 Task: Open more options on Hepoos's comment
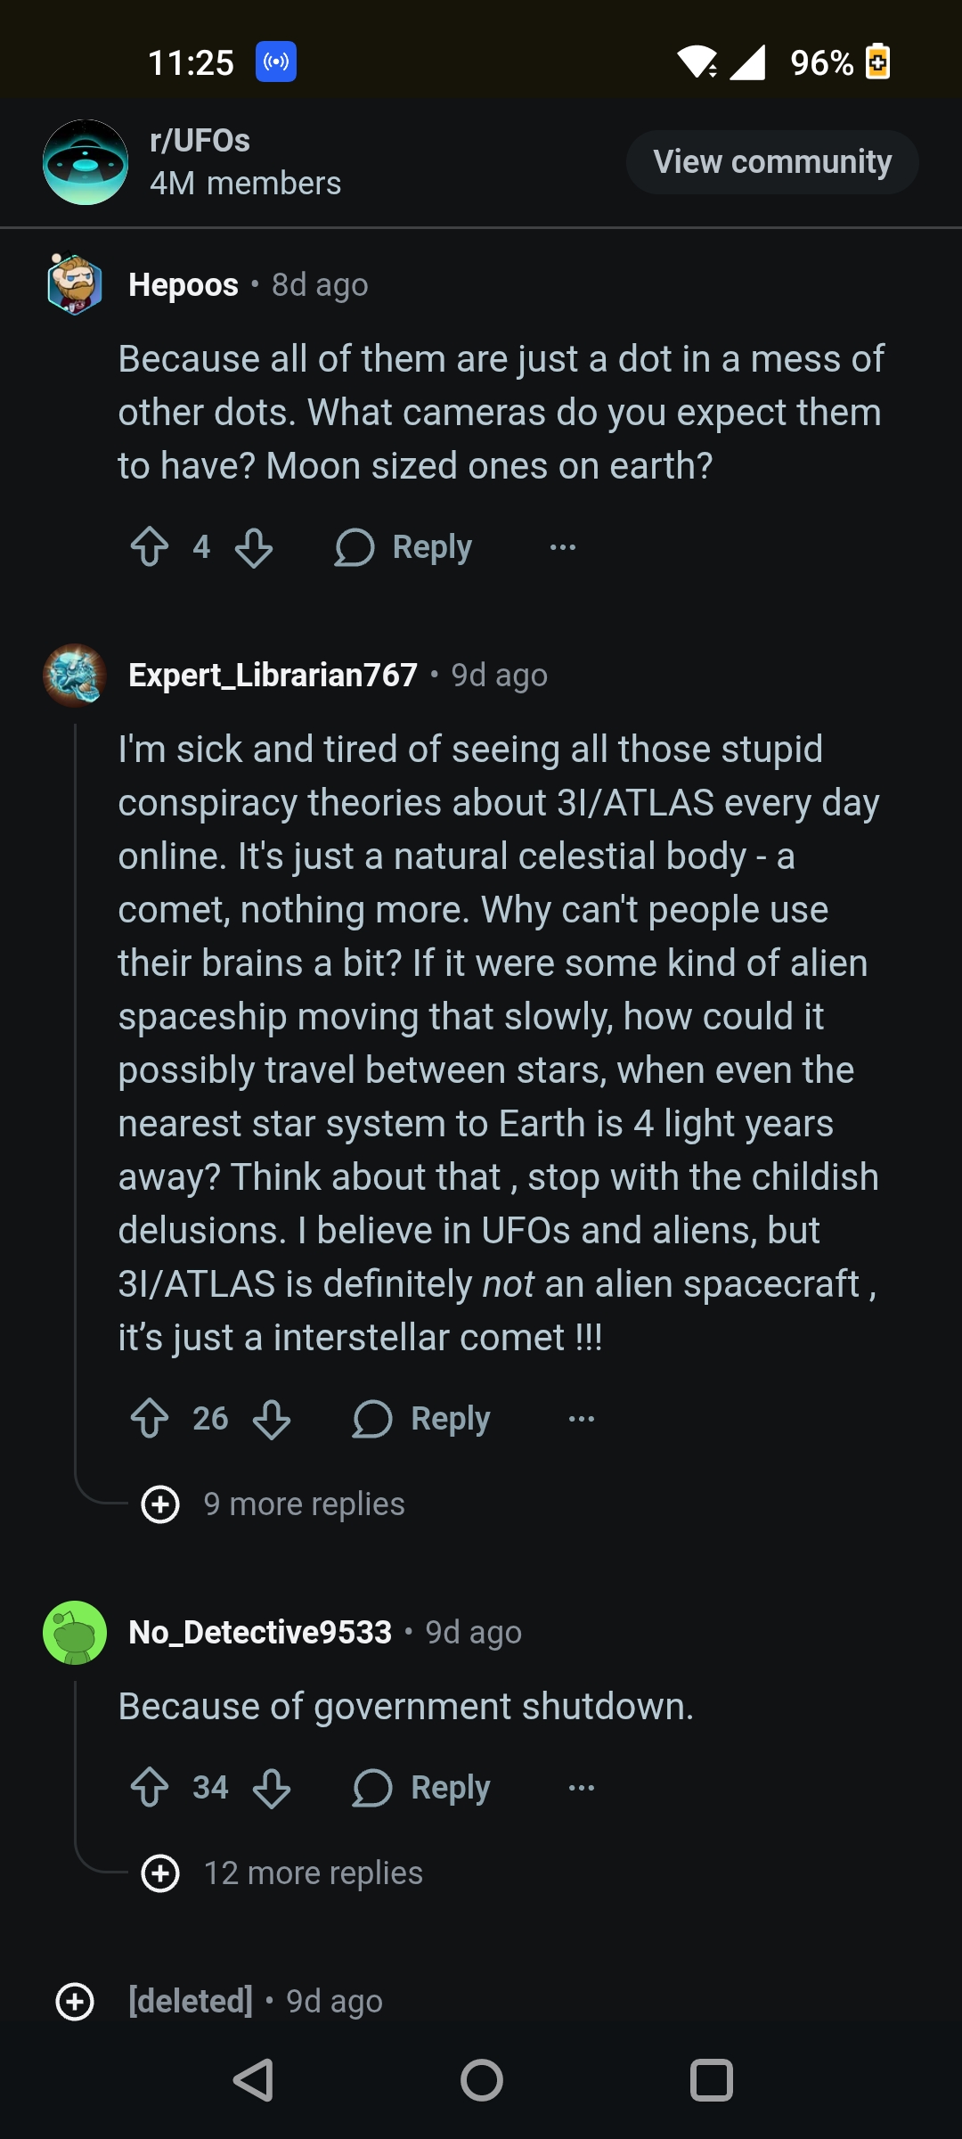tap(563, 547)
